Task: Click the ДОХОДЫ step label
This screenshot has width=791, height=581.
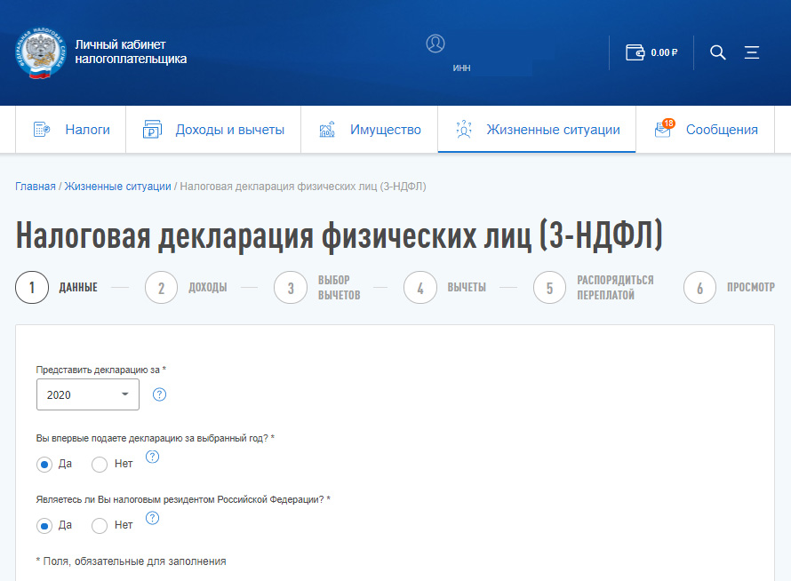Action: (x=208, y=288)
